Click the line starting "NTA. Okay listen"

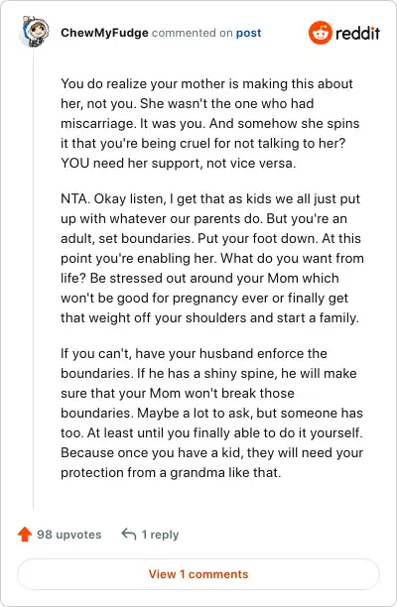tap(210, 198)
